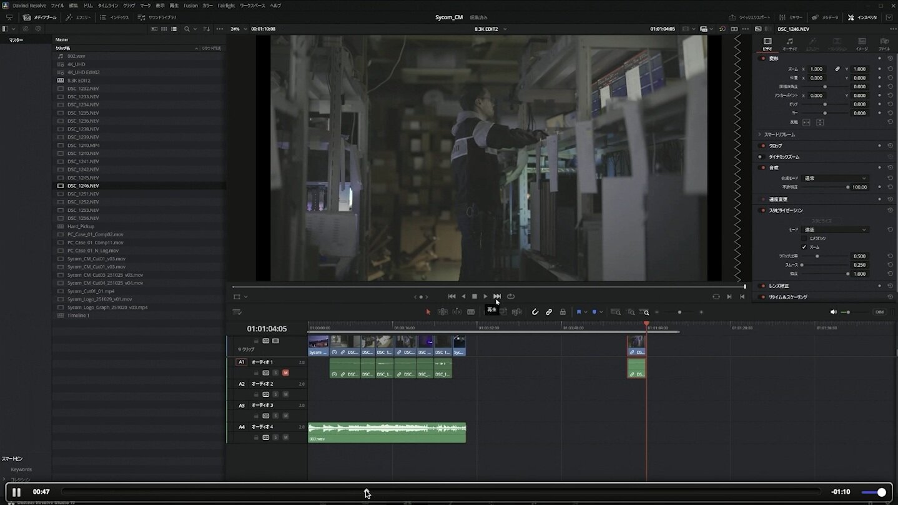Select the arrow selection mode tool
This screenshot has width=898, height=505.
point(428,312)
